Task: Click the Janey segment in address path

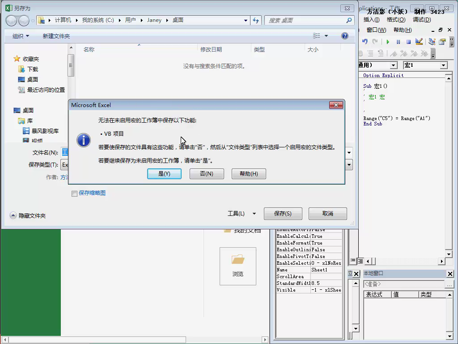Action: pyautogui.click(x=154, y=20)
